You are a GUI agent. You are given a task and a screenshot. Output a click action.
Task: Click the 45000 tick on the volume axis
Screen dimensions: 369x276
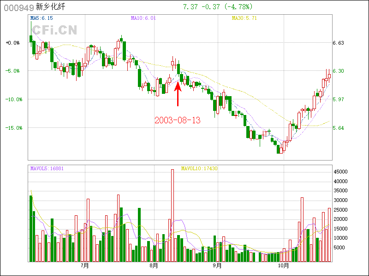341,172
